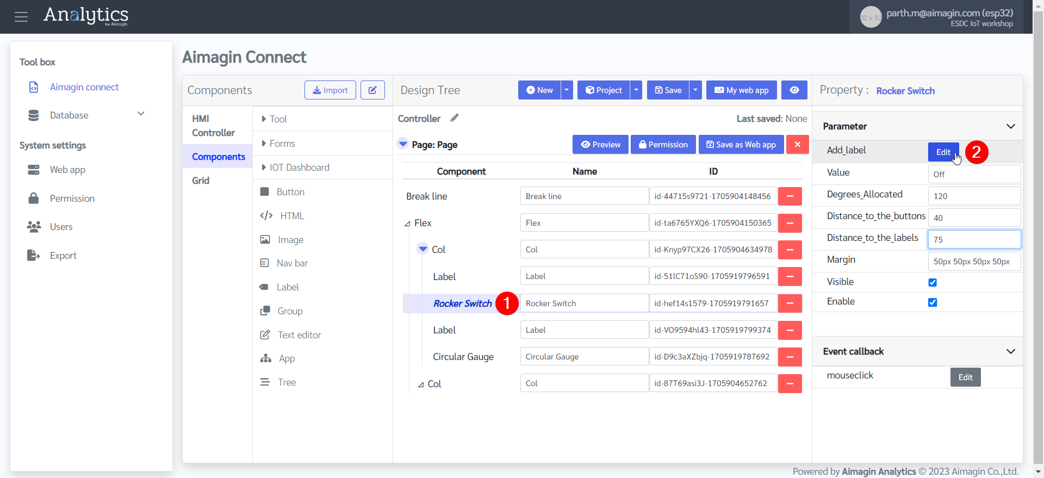Select the Nav bar component
The height and width of the screenshot is (478, 1044).
coord(292,263)
